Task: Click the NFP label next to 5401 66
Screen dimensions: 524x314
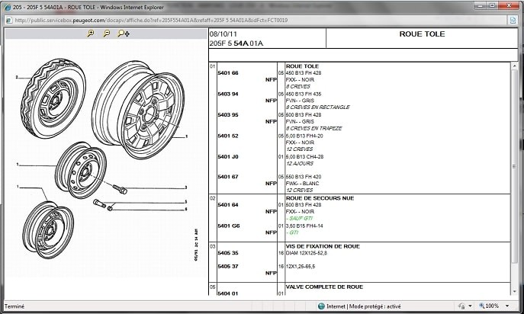Action: tap(271, 80)
